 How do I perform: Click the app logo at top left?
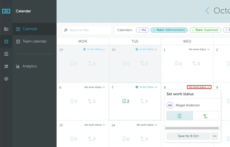pyautogui.click(x=6, y=11)
